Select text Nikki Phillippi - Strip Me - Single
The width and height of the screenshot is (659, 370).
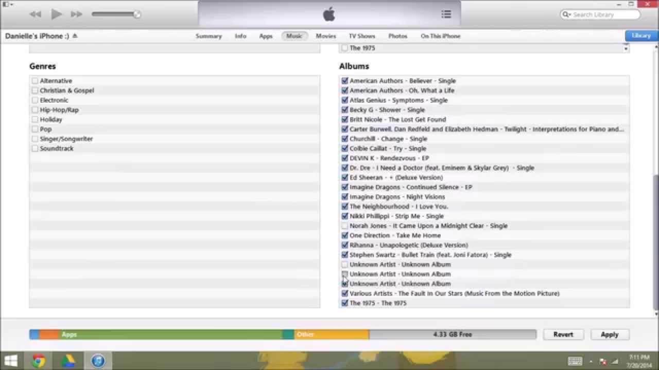(x=396, y=216)
